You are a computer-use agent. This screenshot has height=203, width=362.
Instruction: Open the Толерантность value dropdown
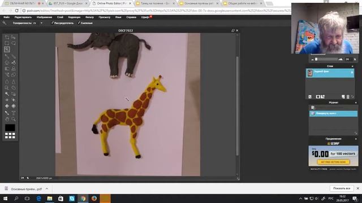tap(41, 23)
